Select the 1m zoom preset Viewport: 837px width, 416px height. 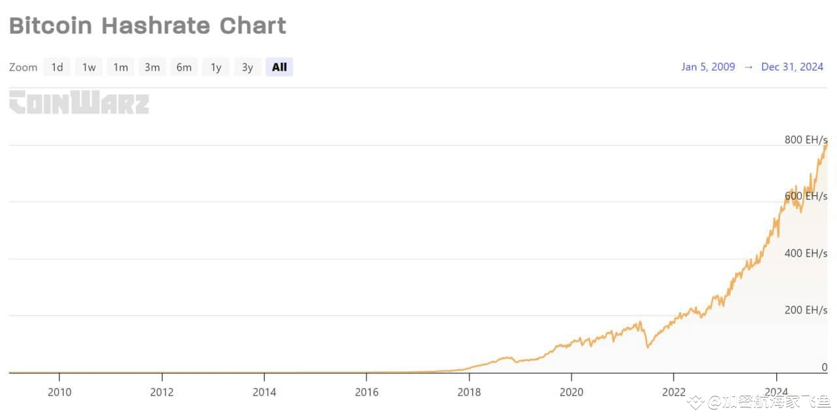point(120,67)
